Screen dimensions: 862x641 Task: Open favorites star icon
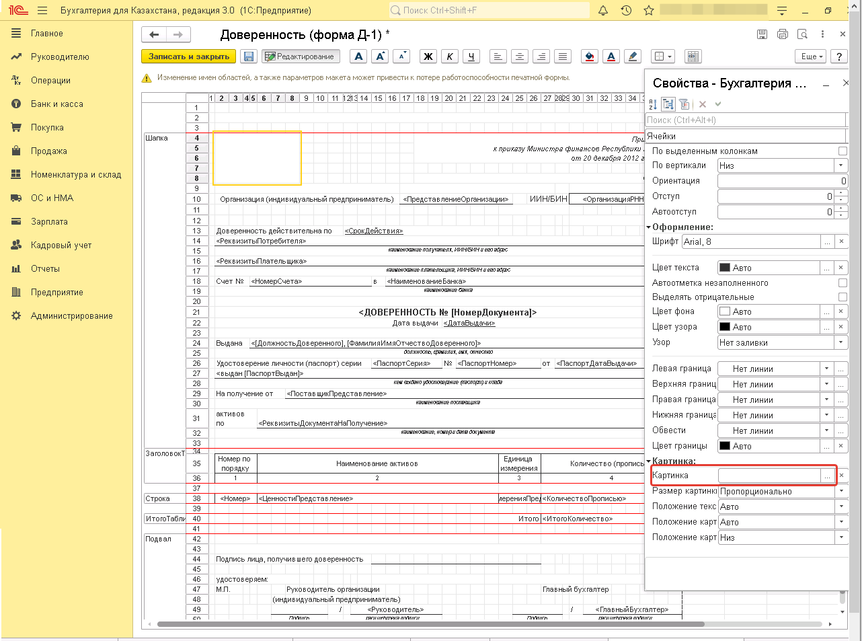(649, 11)
